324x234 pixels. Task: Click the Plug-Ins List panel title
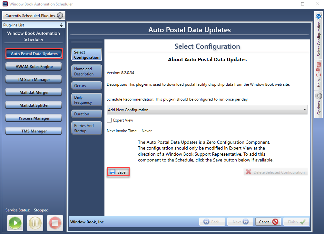pos(14,25)
